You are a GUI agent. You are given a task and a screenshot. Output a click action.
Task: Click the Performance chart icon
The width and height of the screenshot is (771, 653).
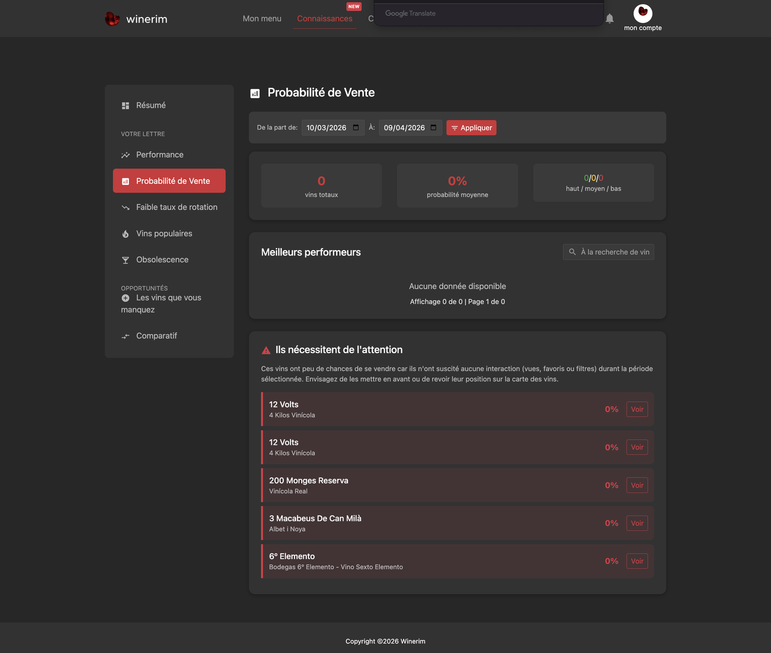[125, 155]
